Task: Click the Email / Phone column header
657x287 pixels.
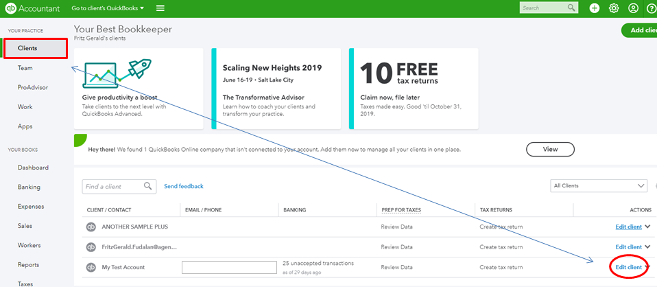Action: (203, 210)
